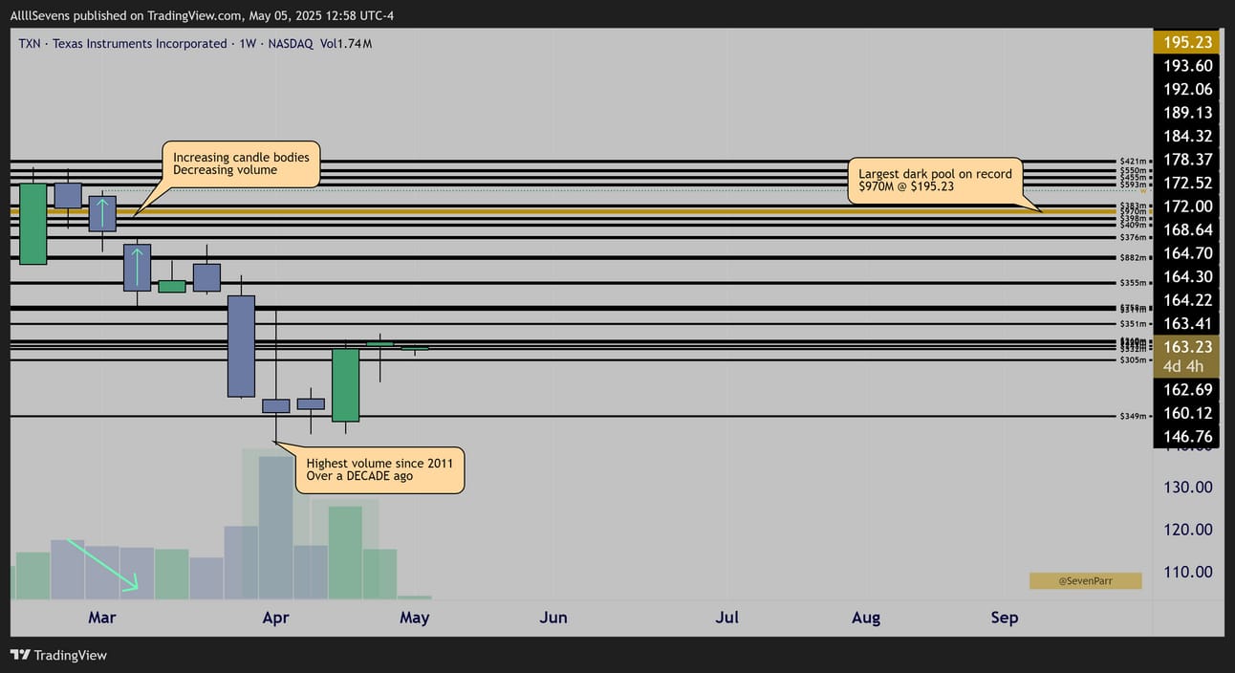
Task: Click the 184.32 price label
Action: [x=1188, y=136]
